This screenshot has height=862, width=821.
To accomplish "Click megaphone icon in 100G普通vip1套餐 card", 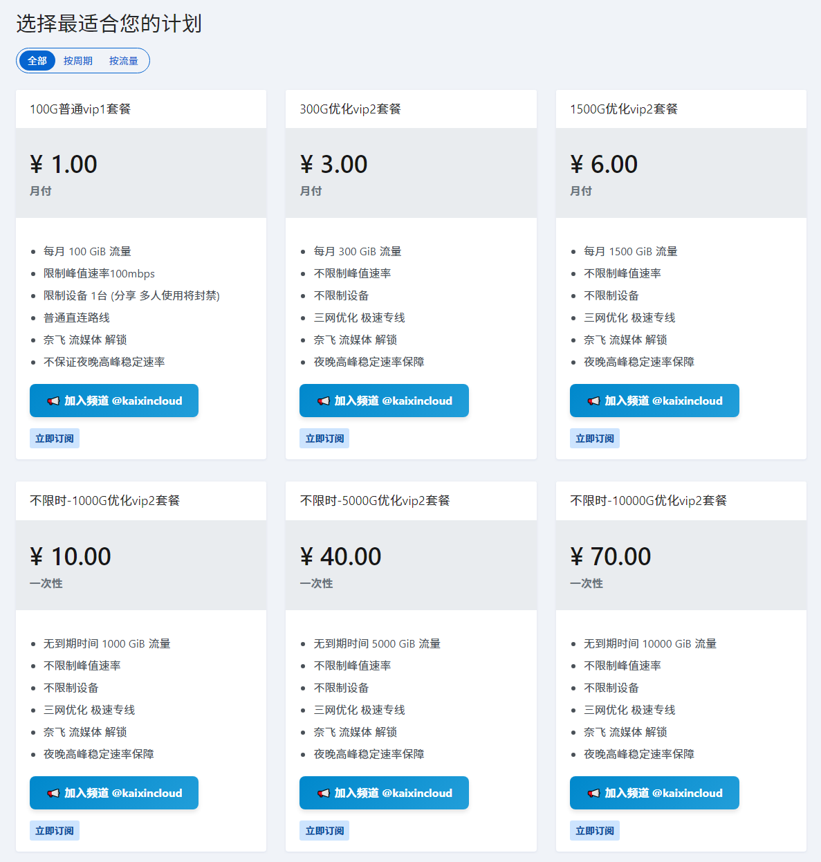I will click(x=53, y=401).
